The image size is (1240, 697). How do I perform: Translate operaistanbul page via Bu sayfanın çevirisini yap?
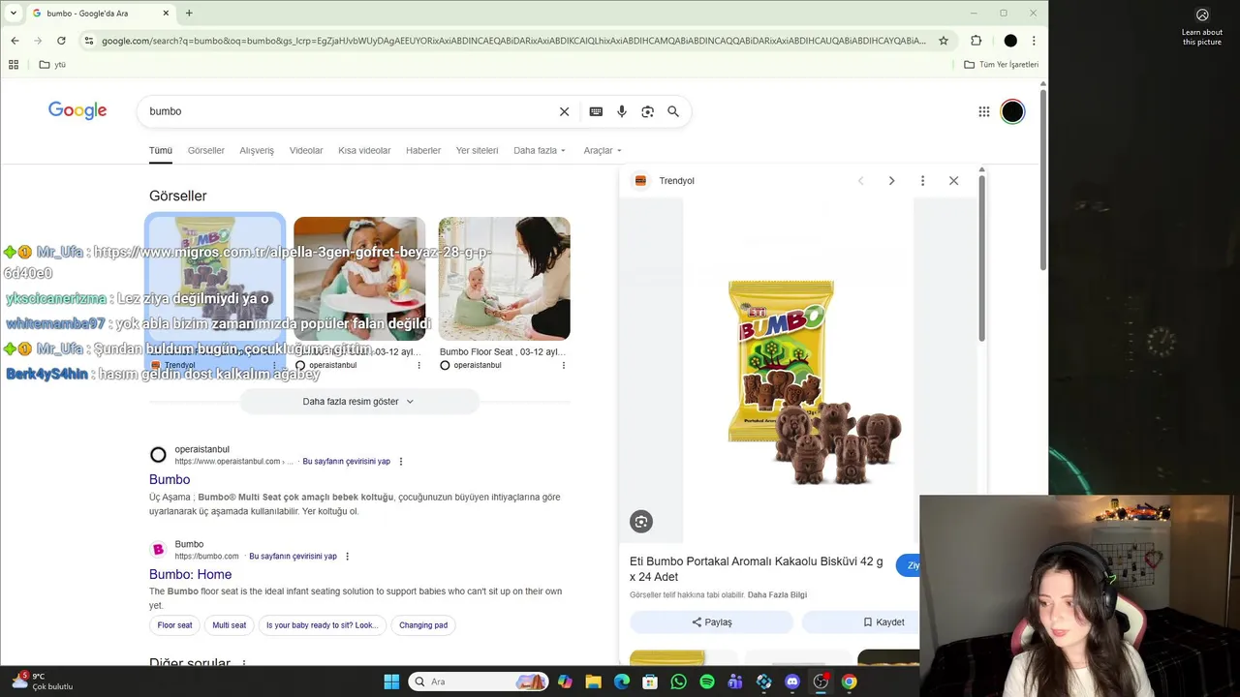(x=347, y=462)
